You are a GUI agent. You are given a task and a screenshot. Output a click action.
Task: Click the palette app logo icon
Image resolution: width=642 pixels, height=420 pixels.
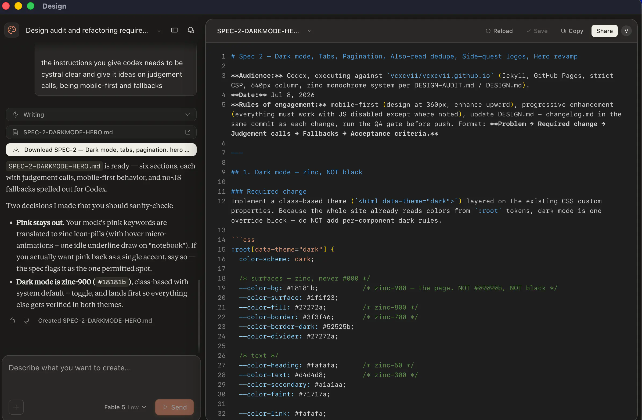click(x=12, y=30)
